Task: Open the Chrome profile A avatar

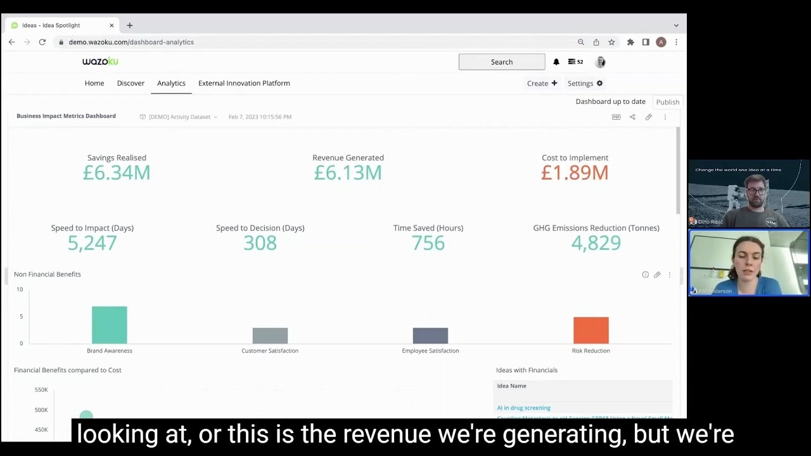Action: (661, 42)
